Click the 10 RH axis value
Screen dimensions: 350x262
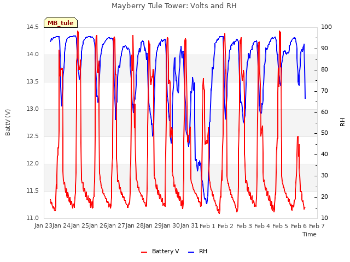tap(324, 218)
